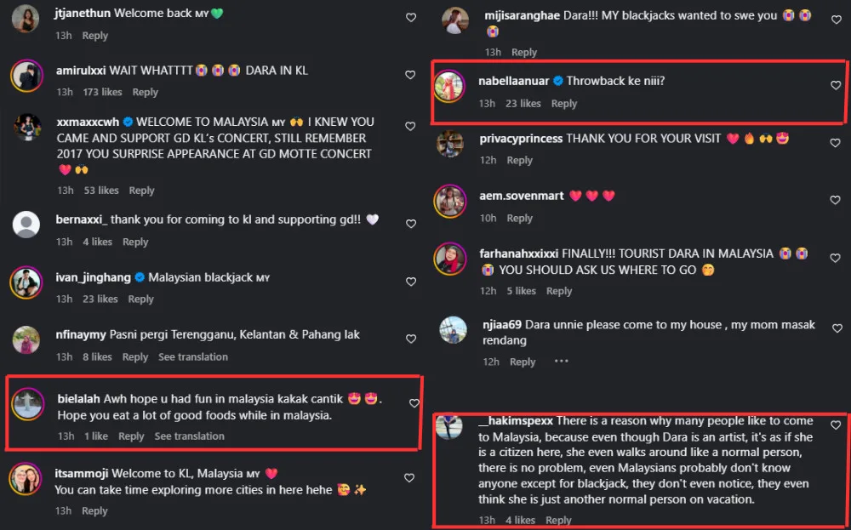The image size is (851, 530).
Task: Like ivan_jinghang's Malaysian blackjack comment
Action: pos(411,282)
